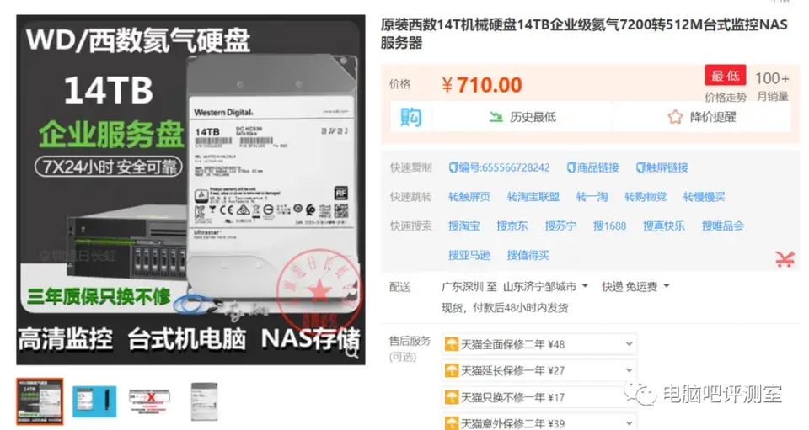Screen dimensions: 809x430
Task: Click the umbrella icon for 天猫只换不修一年
Action: [x=452, y=397]
